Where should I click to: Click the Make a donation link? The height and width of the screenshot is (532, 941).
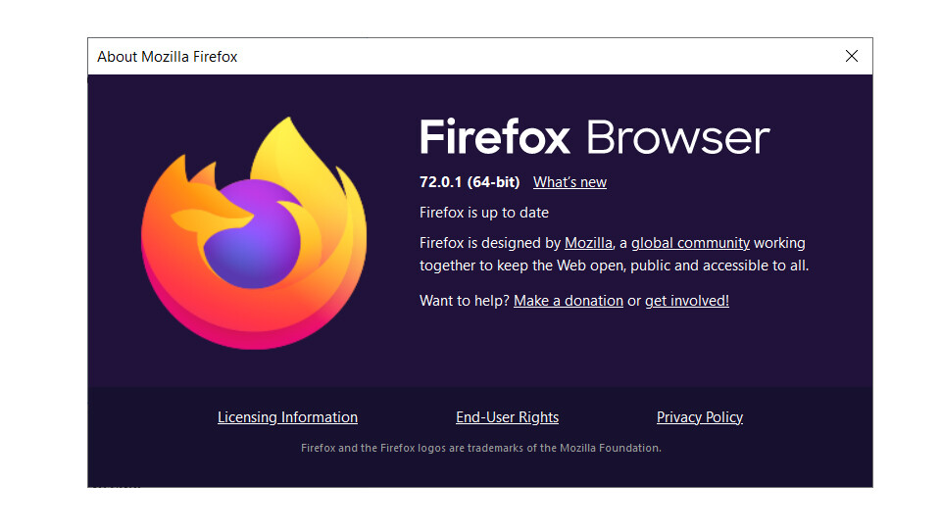[x=569, y=301]
